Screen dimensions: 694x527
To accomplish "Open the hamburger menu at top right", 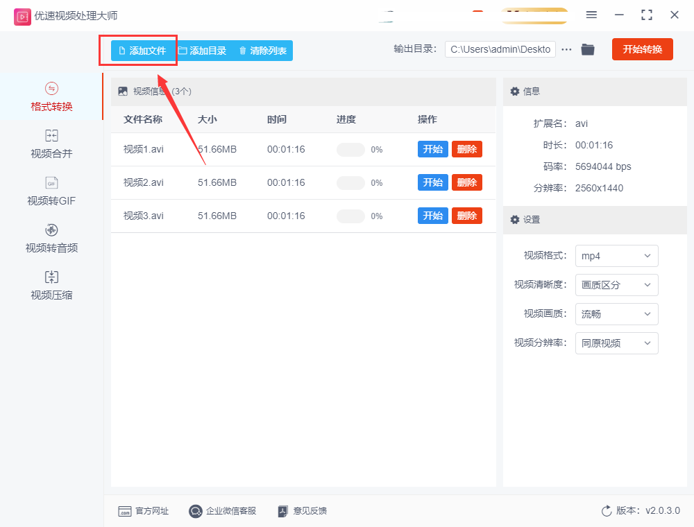I will coord(591,15).
